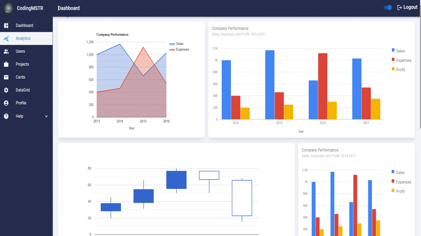The height and width of the screenshot is (236, 421).
Task: Click the Help question mark icon
Action: pyautogui.click(x=6, y=116)
